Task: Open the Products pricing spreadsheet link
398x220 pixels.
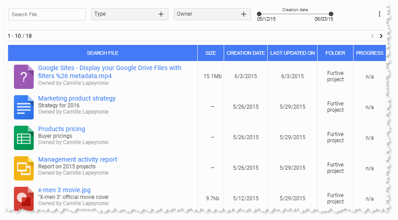Action: (62, 129)
